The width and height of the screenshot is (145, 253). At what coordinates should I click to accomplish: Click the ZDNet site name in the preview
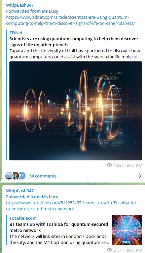click(x=16, y=33)
